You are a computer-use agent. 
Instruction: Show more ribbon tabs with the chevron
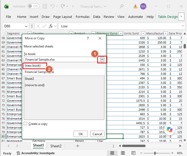(x=181, y=17)
